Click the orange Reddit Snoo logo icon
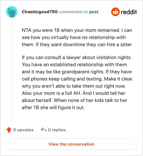143x156 pixels. coord(115,12)
